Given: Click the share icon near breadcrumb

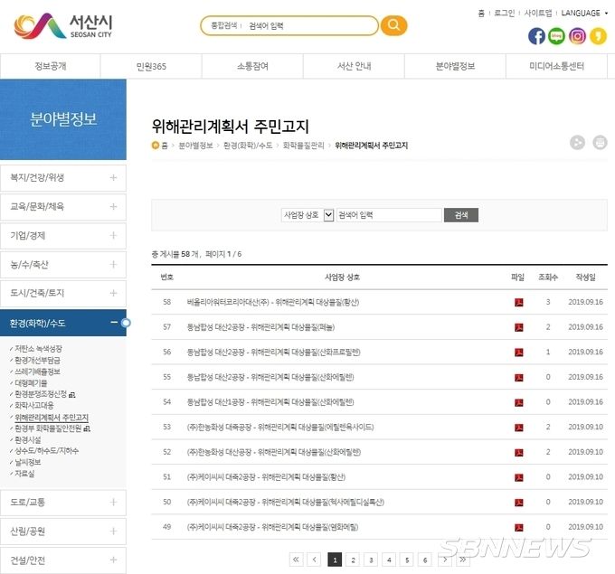Looking at the screenshot, I should pyautogui.click(x=577, y=142).
